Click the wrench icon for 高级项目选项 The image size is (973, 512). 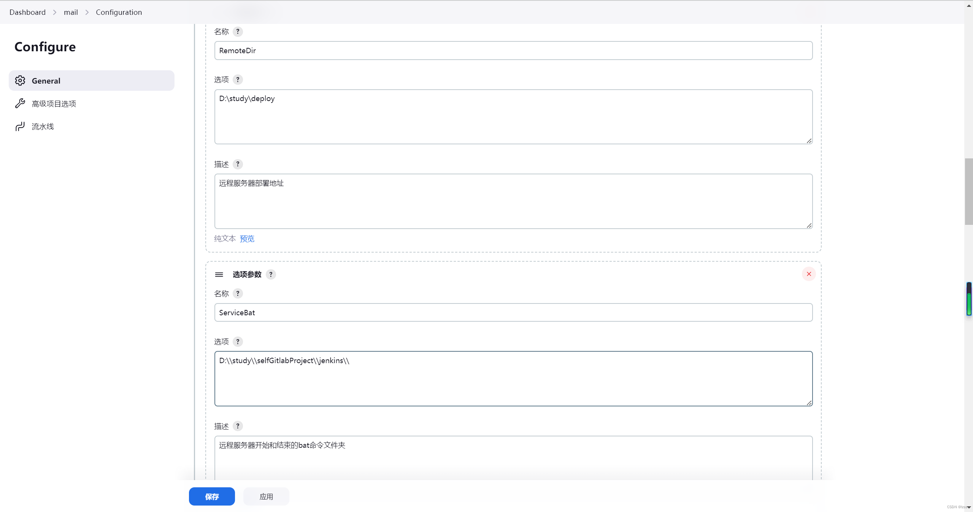(x=20, y=103)
